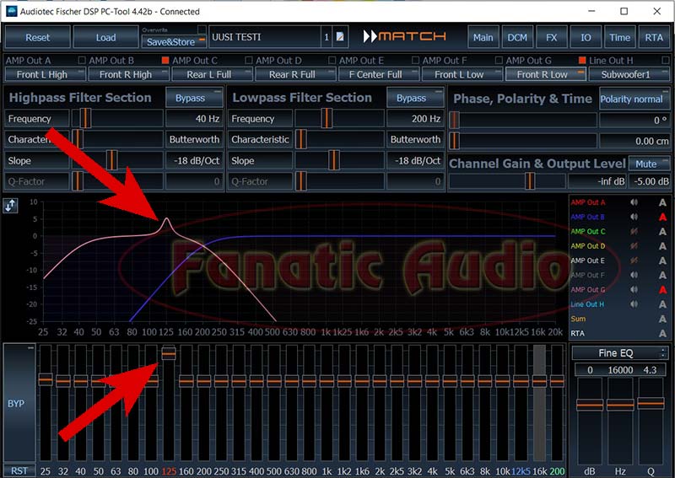Image resolution: width=675 pixels, height=478 pixels.
Task: Unmute AMP Out D via its crossed speaker icon
Action: pos(634,246)
